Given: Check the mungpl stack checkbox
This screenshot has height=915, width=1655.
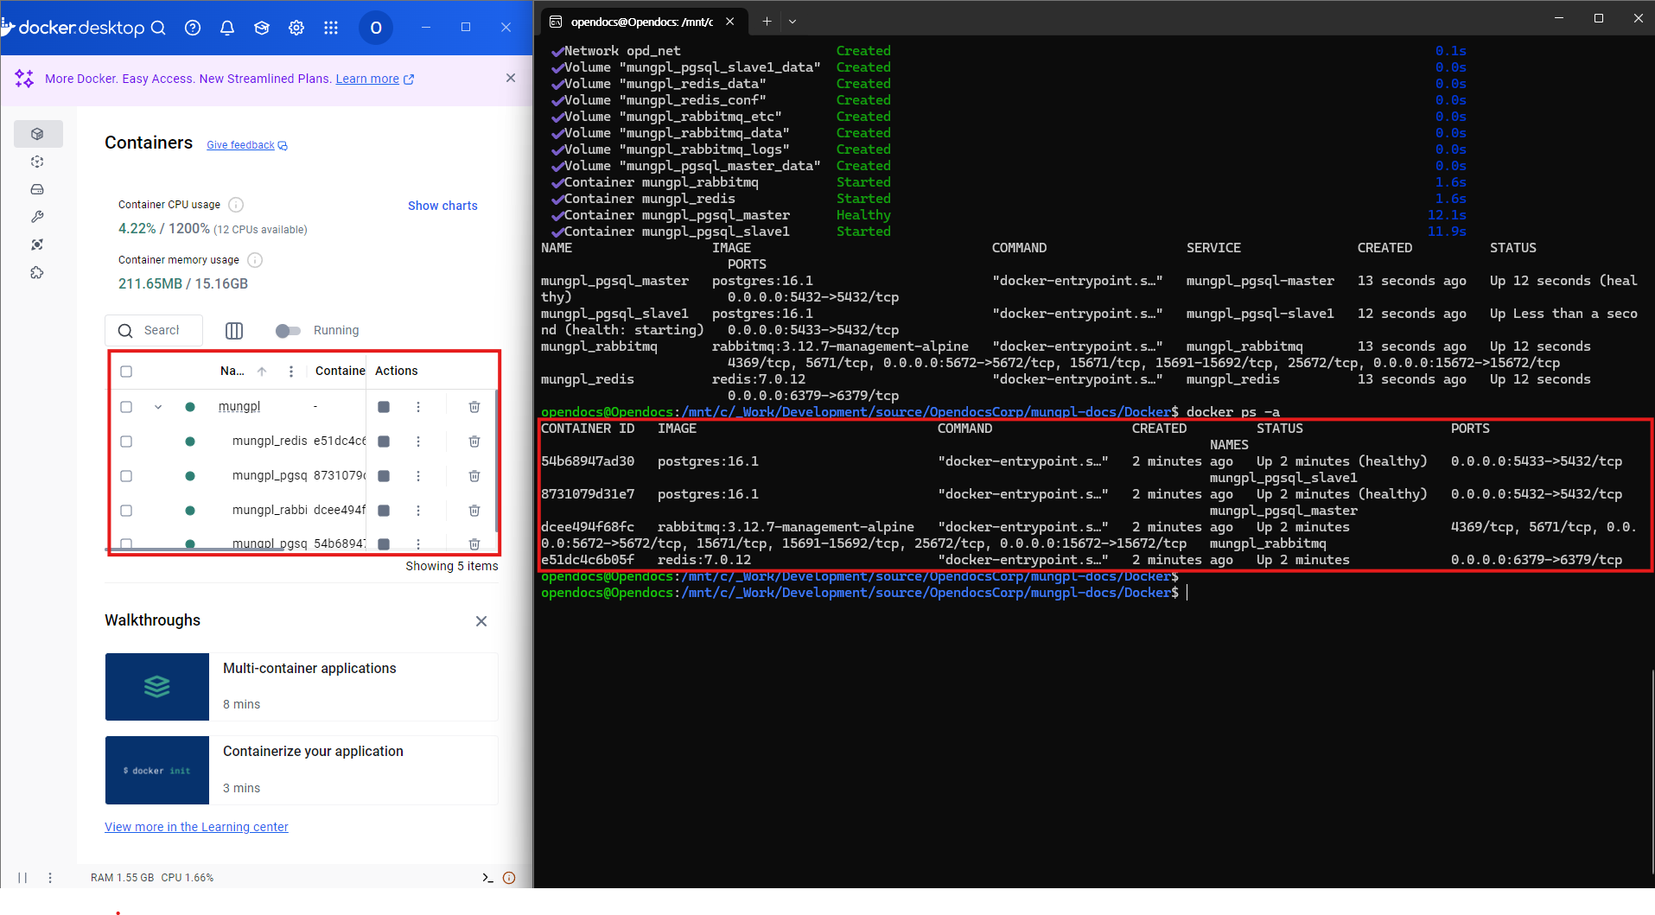Looking at the screenshot, I should (126, 407).
